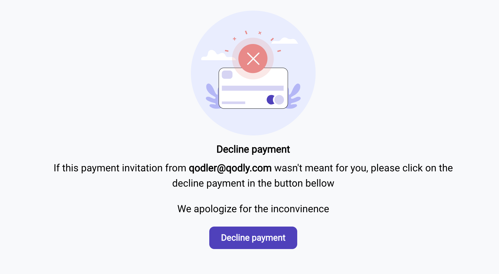
Task: Click the short line at card's bottom left
Action: click(x=233, y=103)
